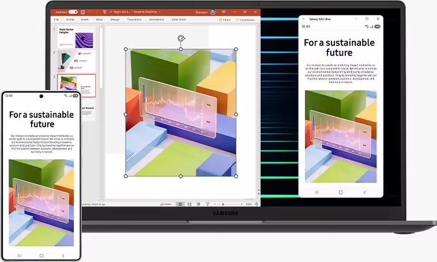437x262 pixels.
Task: Click the rotation handle above the image
Action: point(181,39)
